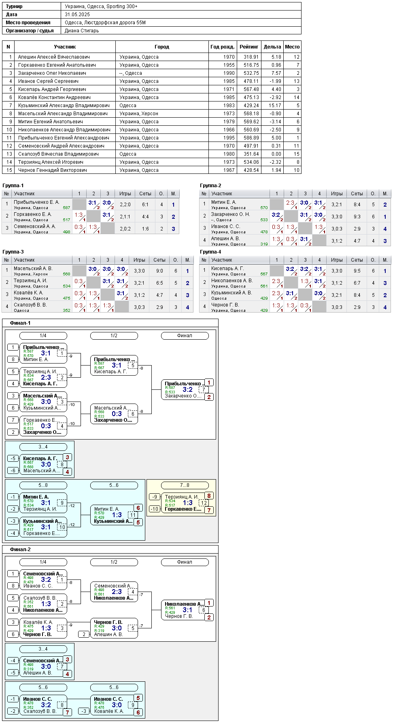This screenshot has width=395, height=723.
Task: Click sets value 6:1 in Группа-1
Action: pos(145,205)
